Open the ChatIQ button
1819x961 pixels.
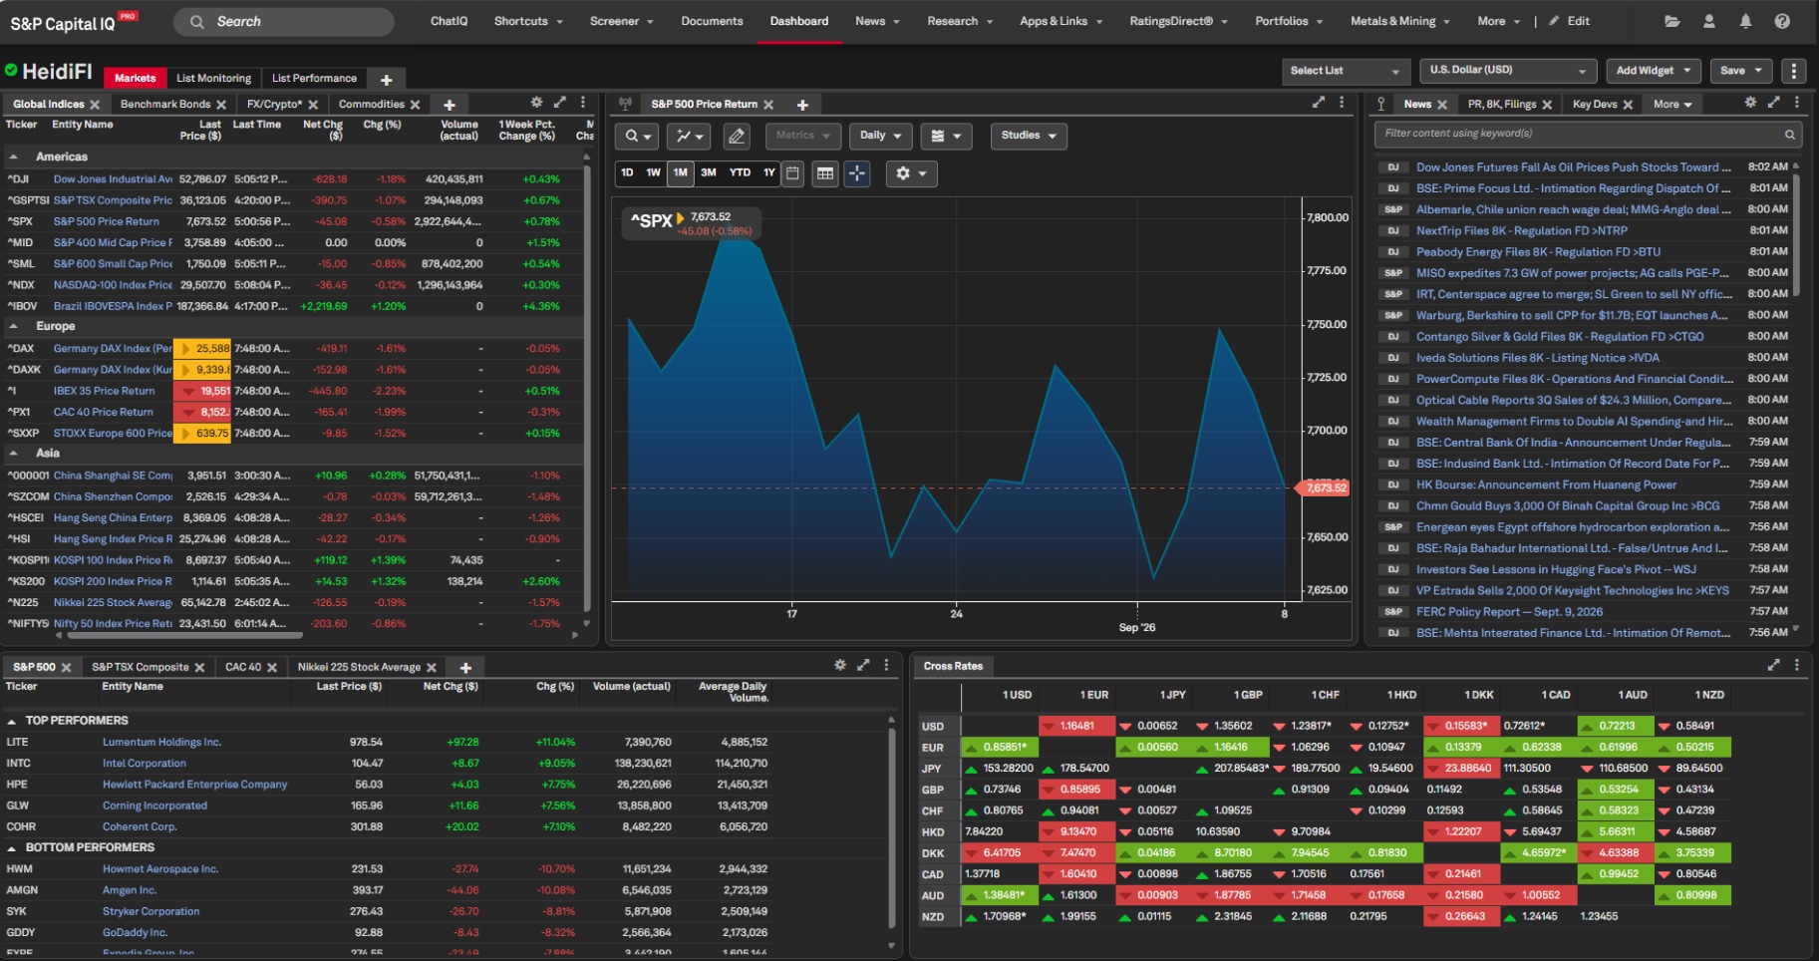449,21
